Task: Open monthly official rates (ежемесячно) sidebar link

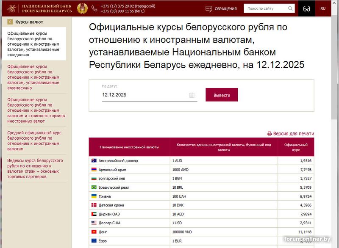Action: pyautogui.click(x=33, y=77)
